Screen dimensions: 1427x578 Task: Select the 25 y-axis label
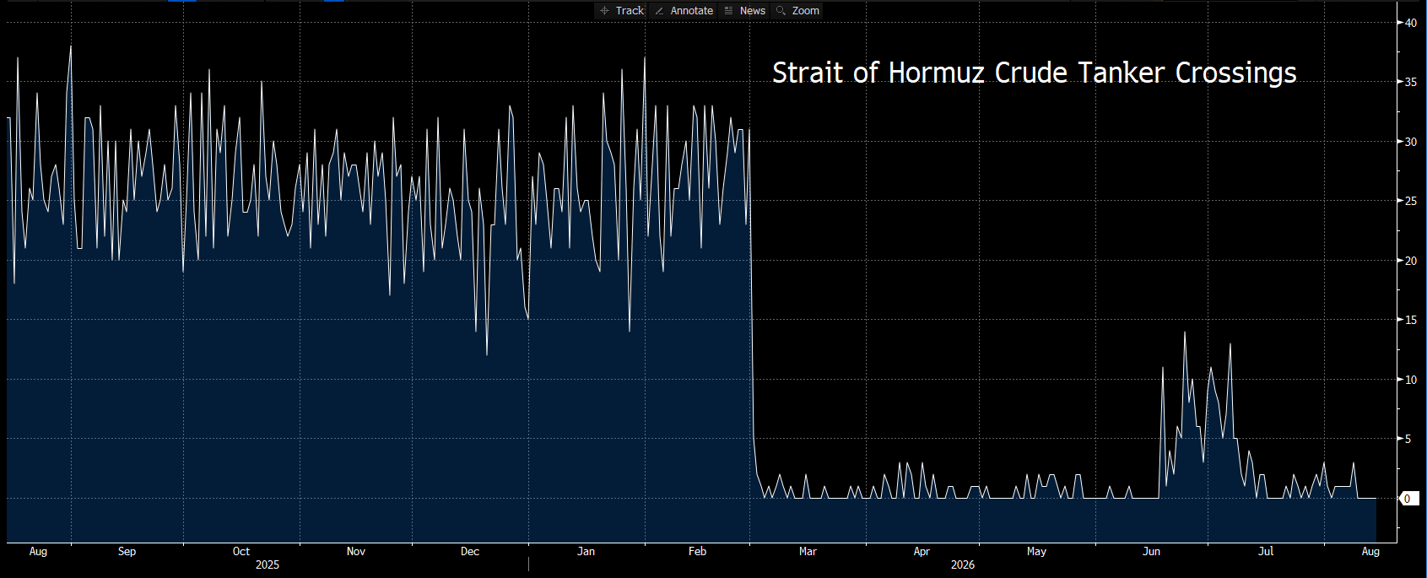point(1411,201)
